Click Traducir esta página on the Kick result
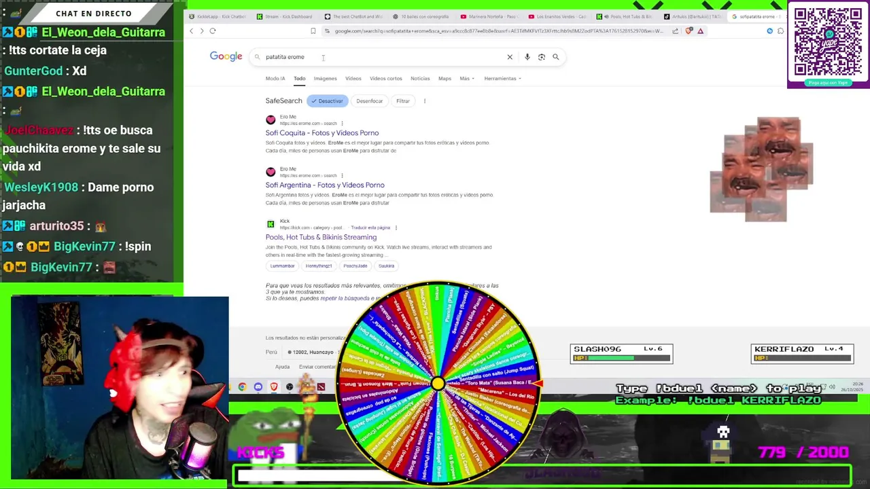 [370, 228]
